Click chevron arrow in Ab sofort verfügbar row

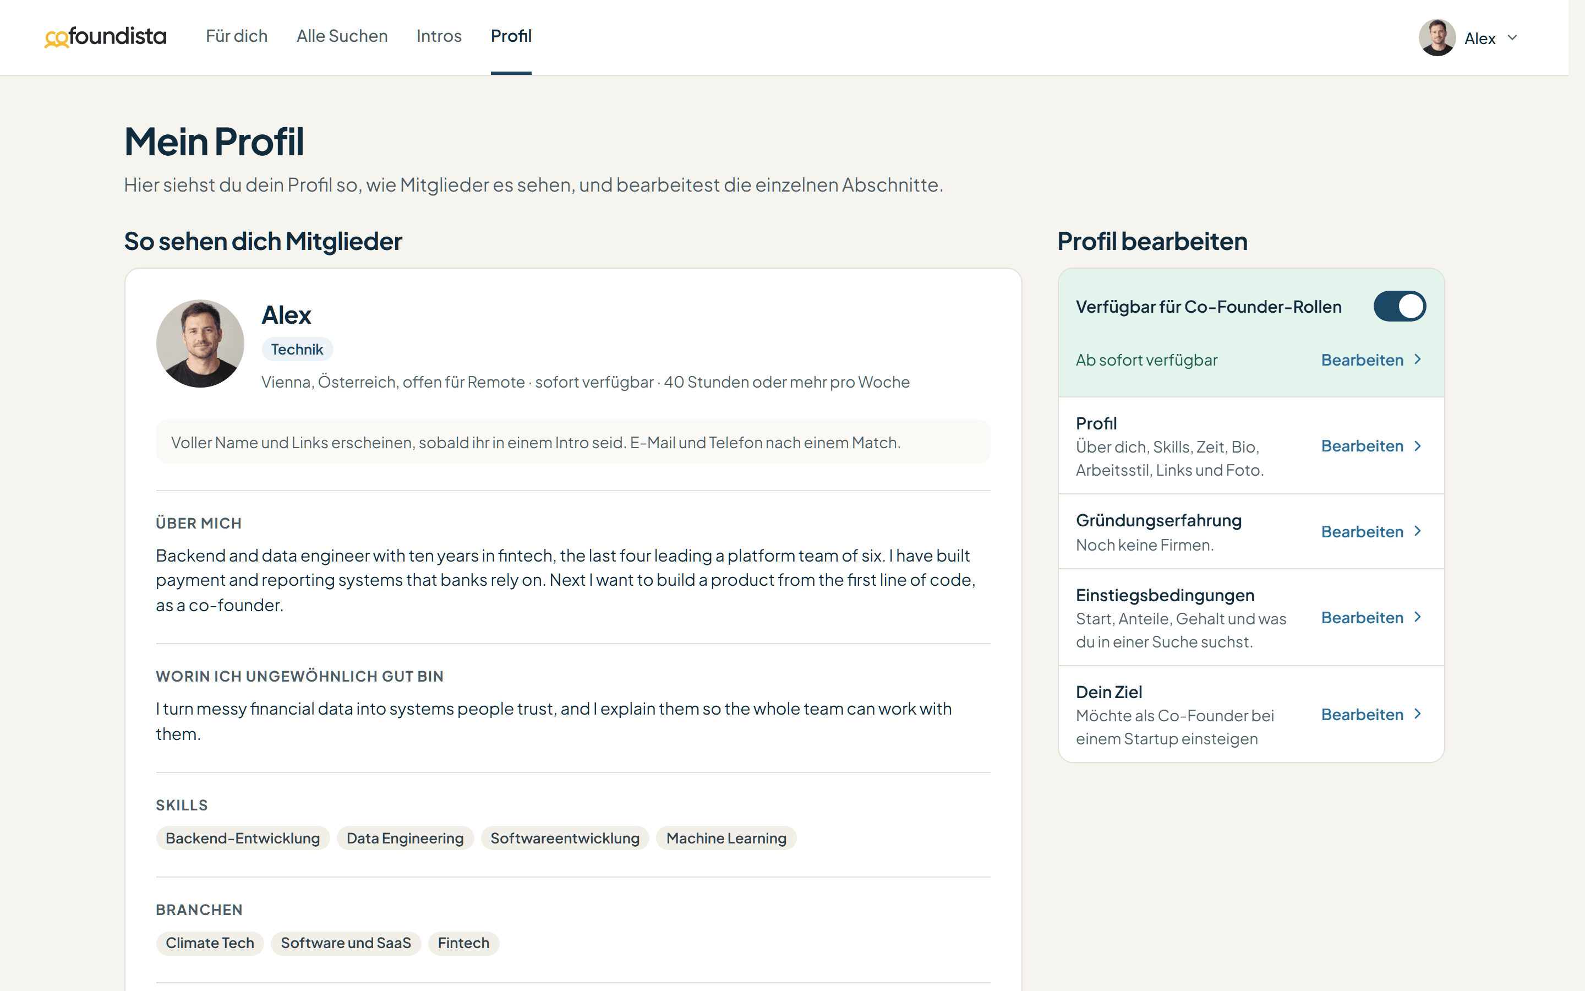pyautogui.click(x=1418, y=360)
